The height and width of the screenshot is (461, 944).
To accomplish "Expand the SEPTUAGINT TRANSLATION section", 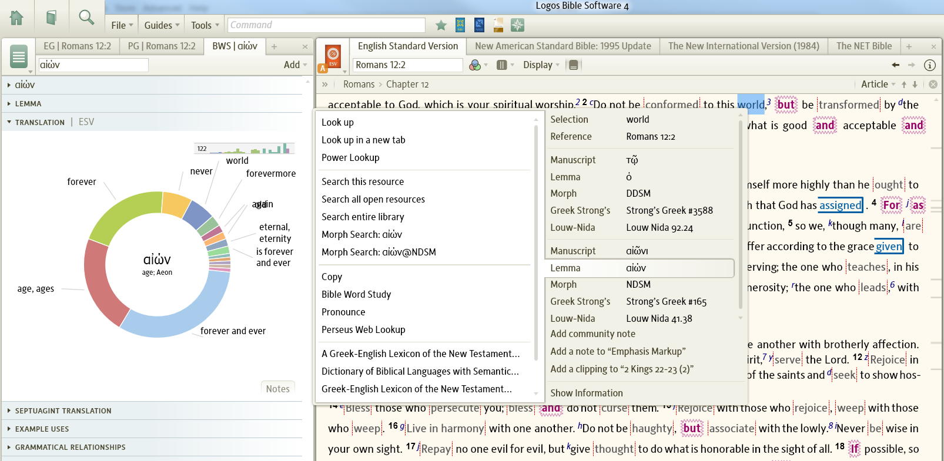I will click(152, 411).
